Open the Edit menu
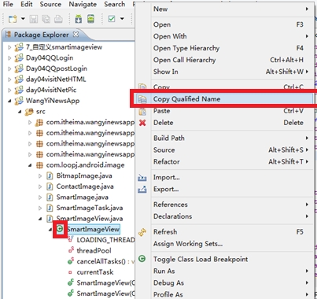Screen dimensions: 317x299 [x=27, y=4]
